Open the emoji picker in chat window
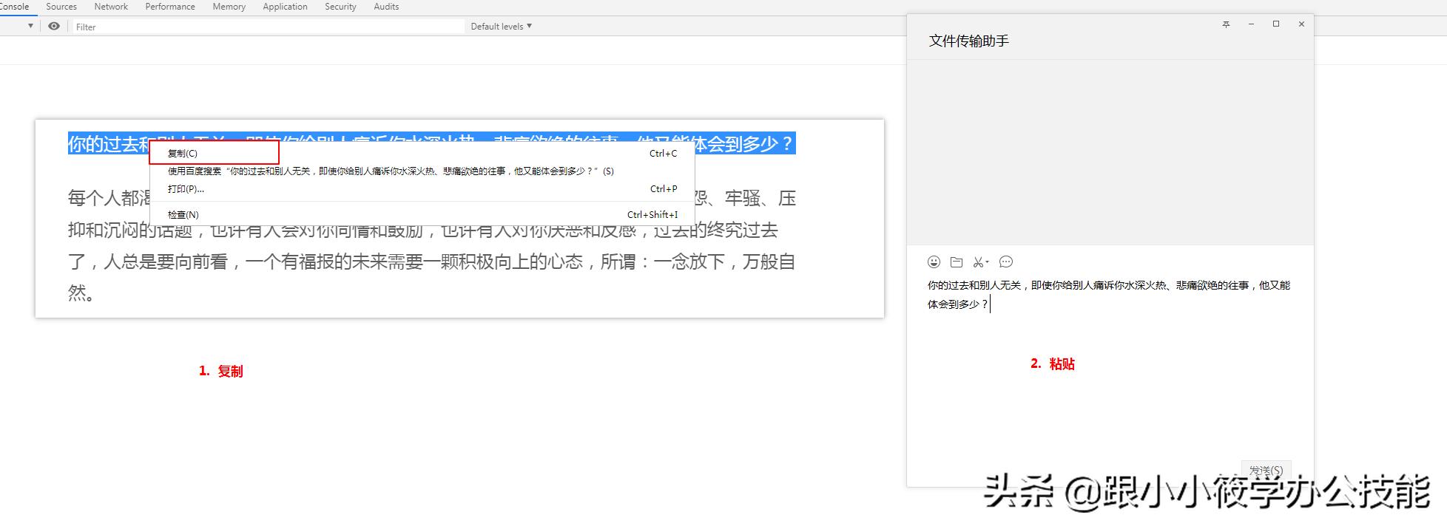The image size is (1447, 526). (934, 262)
